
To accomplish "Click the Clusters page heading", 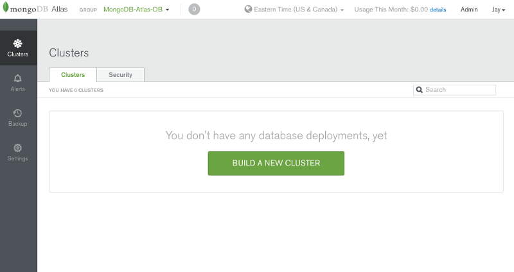I will (x=69, y=53).
